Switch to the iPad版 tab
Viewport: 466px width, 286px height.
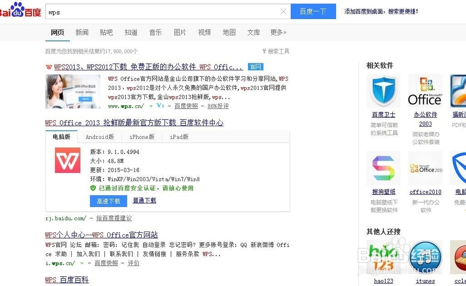point(179,137)
